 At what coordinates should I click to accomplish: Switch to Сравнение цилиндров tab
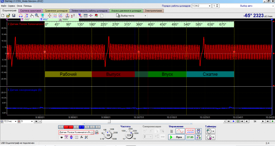(56, 11)
